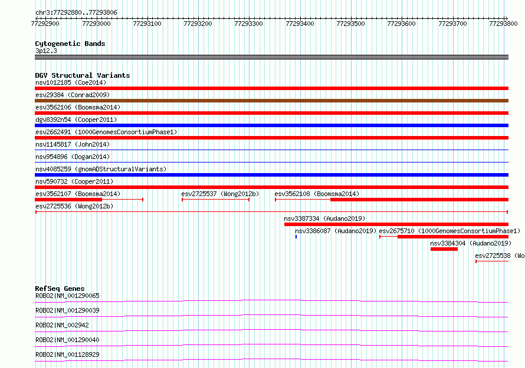The width and height of the screenshot is (525, 368).
Task: Open the esv3562106 (Boomsma2014) variant label
Action: pos(78,107)
